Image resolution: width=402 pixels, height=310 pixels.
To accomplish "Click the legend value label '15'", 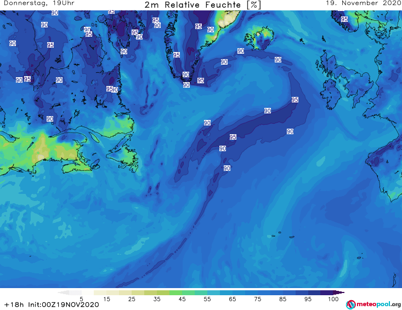I will [106, 298].
